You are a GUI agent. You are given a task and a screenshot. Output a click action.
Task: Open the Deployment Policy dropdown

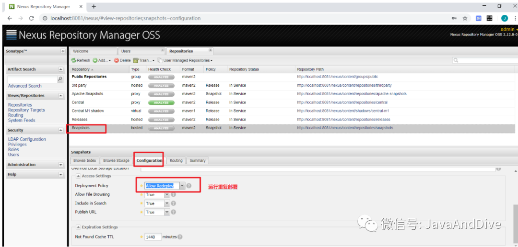(x=182, y=186)
